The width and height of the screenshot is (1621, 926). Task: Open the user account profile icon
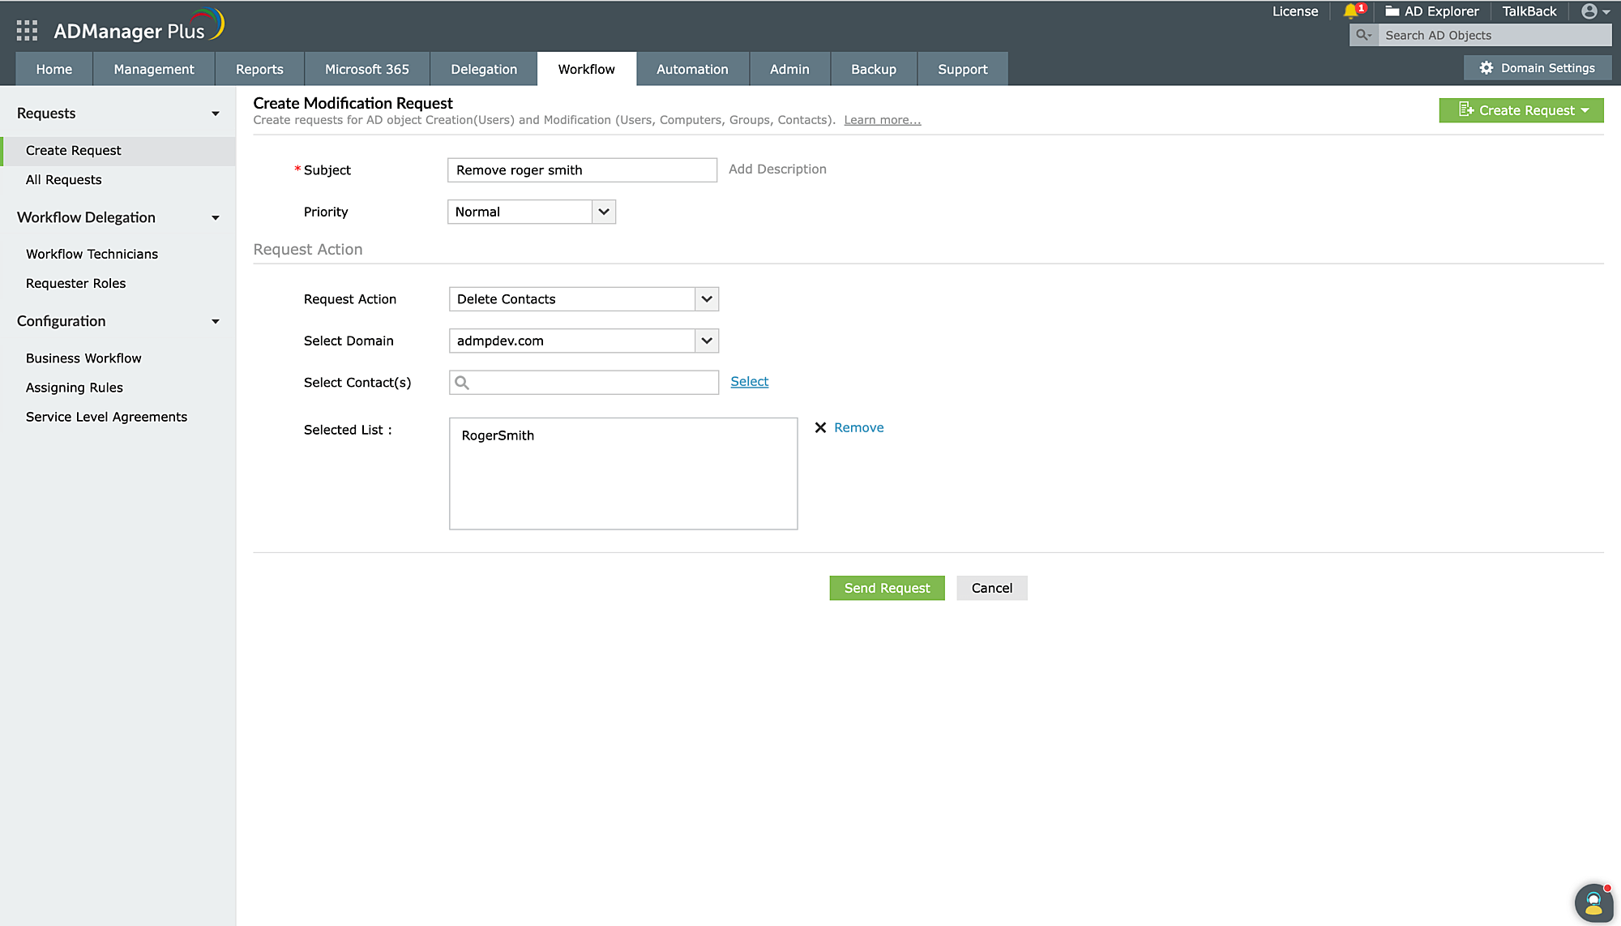coord(1589,11)
